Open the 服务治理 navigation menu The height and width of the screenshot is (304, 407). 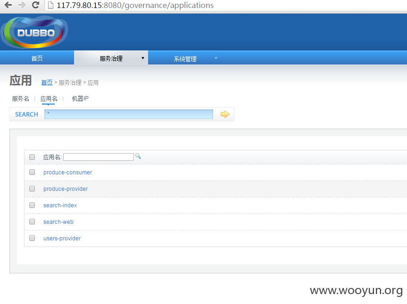111,58
